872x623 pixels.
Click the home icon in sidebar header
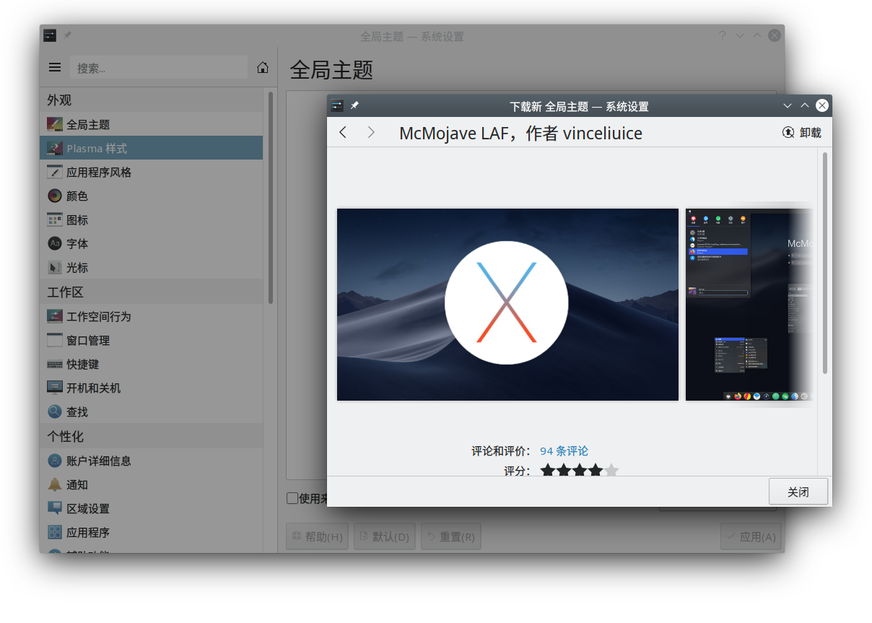[x=263, y=67]
